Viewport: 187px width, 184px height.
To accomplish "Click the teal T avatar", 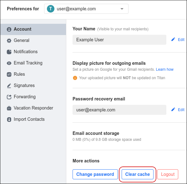I will [x=51, y=9].
